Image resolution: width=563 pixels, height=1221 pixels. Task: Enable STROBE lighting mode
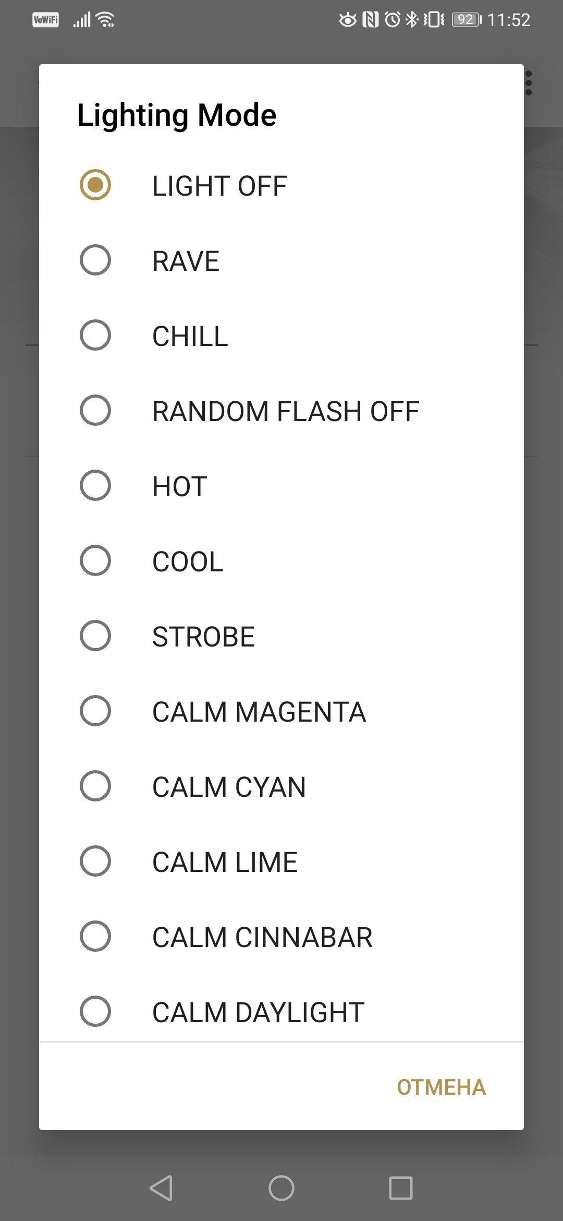[x=281, y=636]
